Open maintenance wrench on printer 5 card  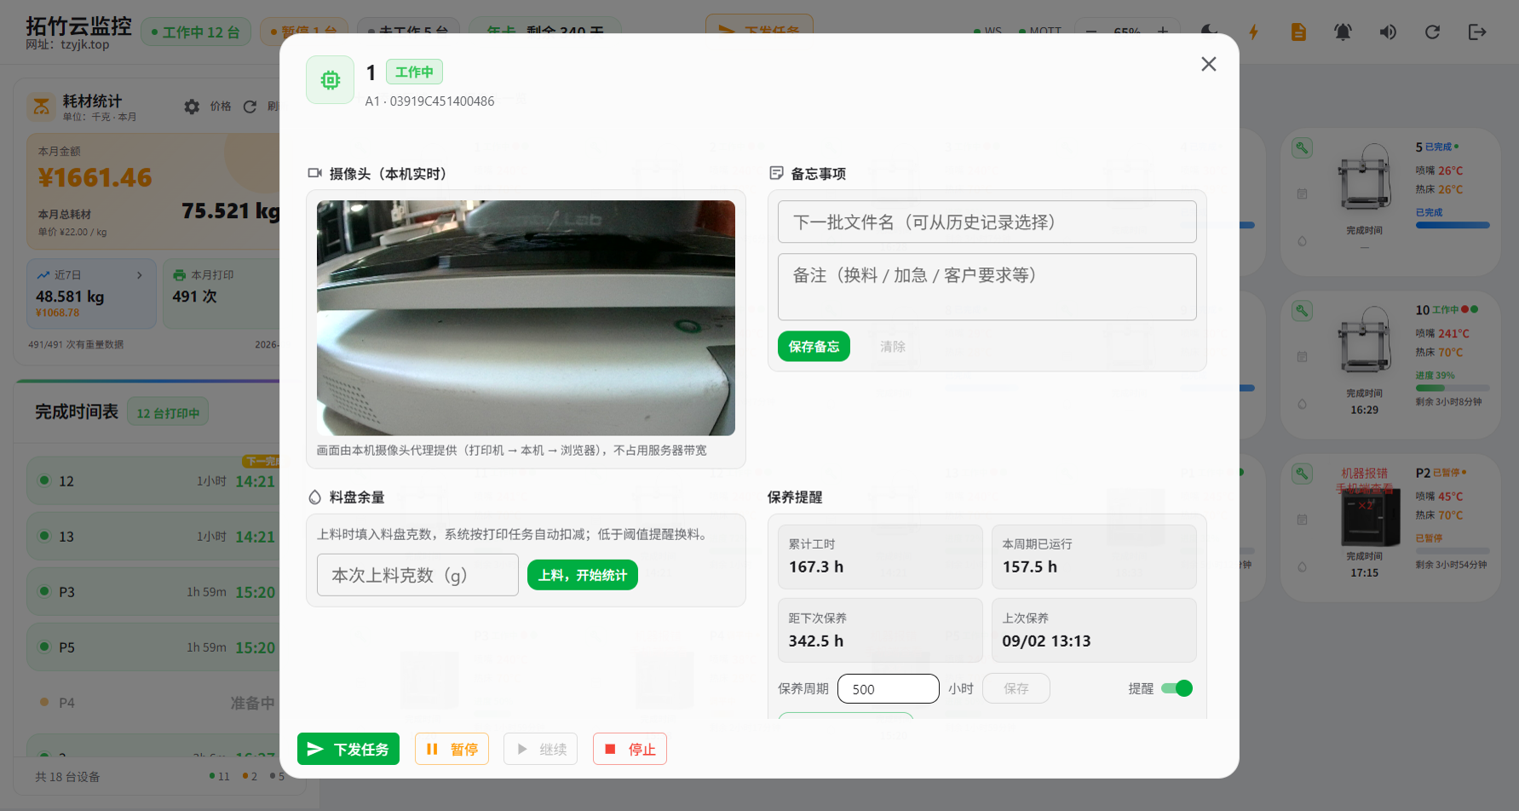point(1302,147)
